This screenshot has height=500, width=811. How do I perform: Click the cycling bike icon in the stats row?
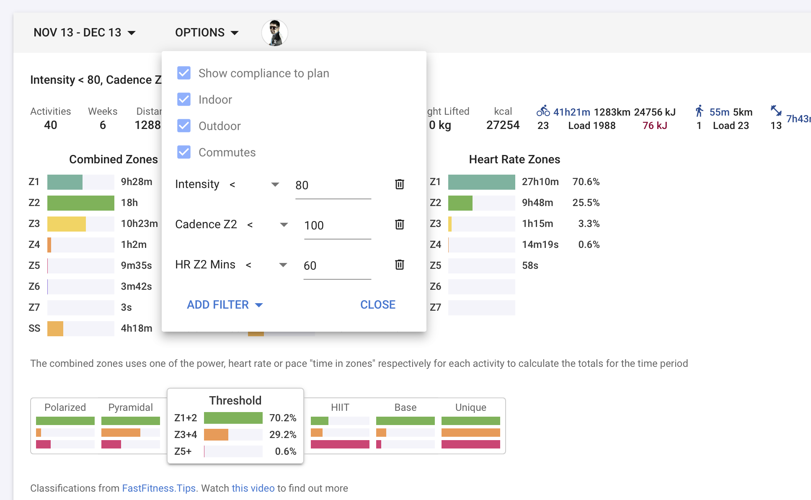543,111
